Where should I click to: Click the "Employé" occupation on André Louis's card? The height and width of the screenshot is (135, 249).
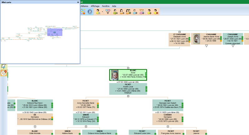coord(128,93)
